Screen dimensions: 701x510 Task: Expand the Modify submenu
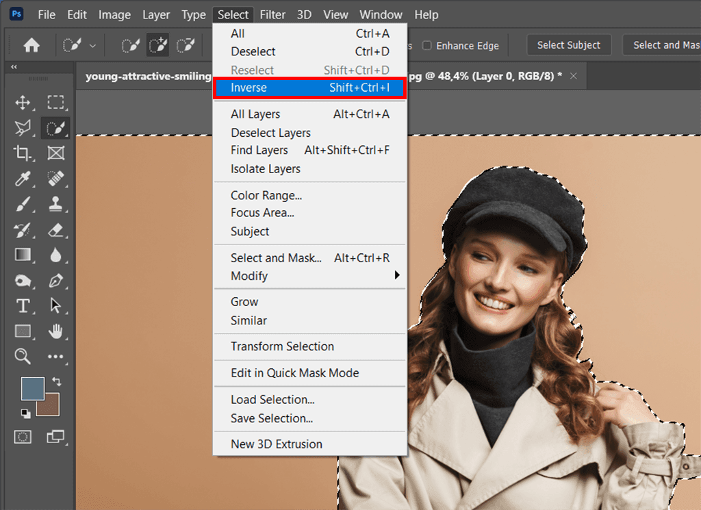tap(310, 276)
